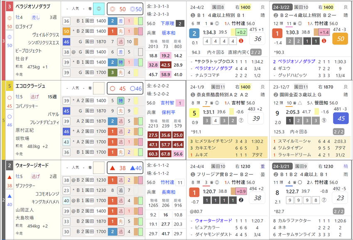Click the cyan ◎ mark box
The width and height of the screenshot is (353, 240).
tap(98, 9)
